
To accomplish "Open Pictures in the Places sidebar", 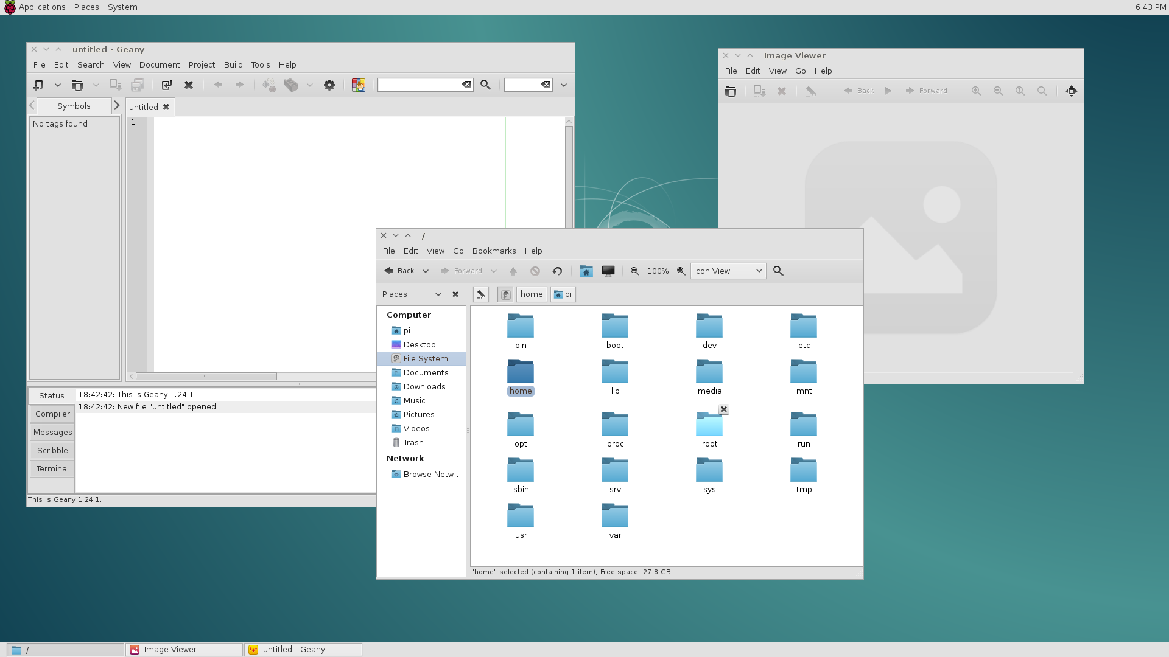I will pos(421,415).
